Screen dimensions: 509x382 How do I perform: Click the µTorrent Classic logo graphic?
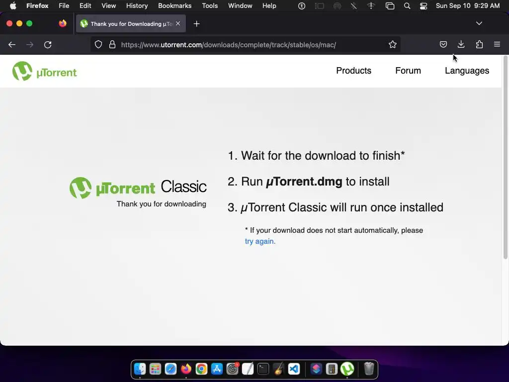pos(138,188)
